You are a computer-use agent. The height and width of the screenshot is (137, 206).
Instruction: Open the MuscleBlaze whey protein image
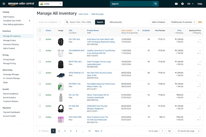coord(61,86)
